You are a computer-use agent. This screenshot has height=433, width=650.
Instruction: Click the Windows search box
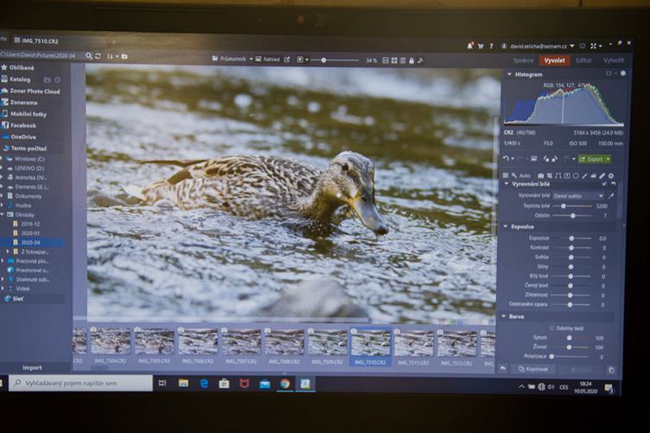[x=81, y=383]
